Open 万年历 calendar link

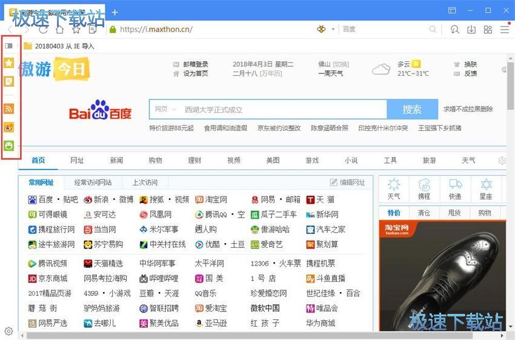[271, 73]
